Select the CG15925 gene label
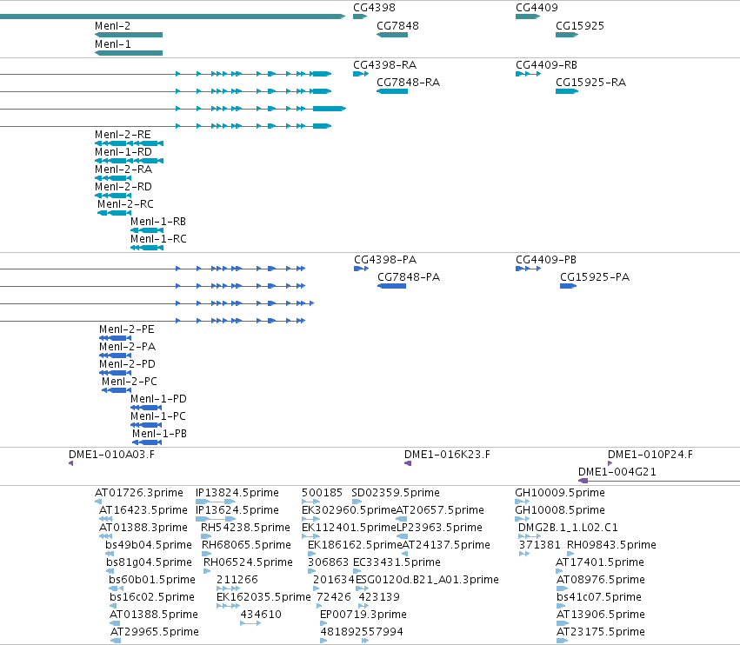This screenshot has width=740, height=645. (x=579, y=26)
